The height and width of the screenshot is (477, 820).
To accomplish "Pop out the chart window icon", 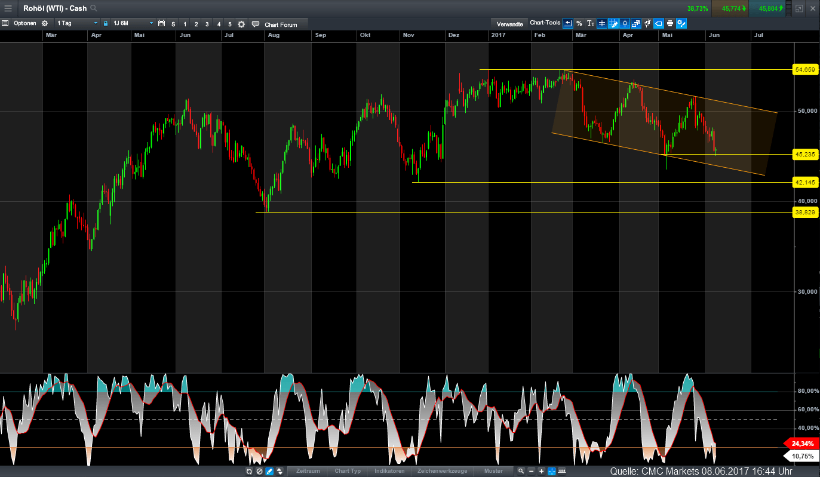I will point(799,8).
